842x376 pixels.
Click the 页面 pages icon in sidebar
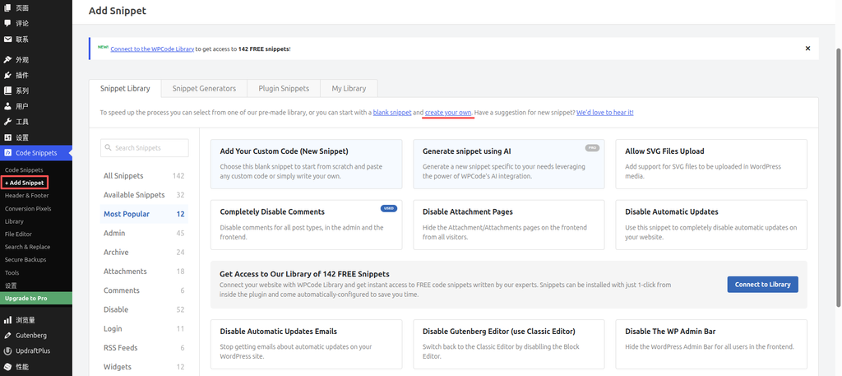point(7,8)
